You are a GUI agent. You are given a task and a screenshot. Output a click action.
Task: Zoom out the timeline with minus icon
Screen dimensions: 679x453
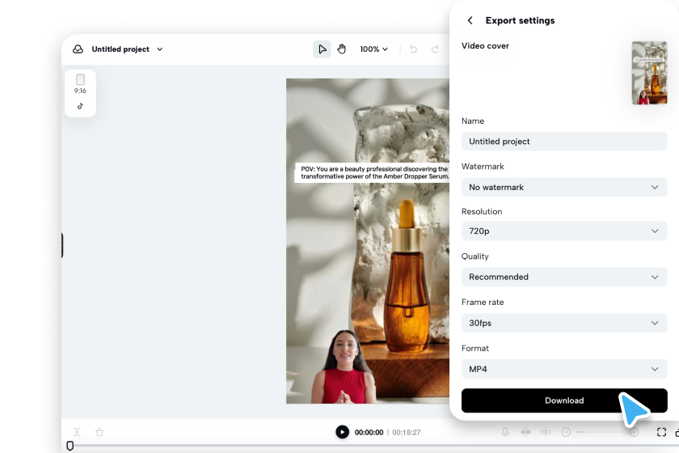tap(566, 432)
